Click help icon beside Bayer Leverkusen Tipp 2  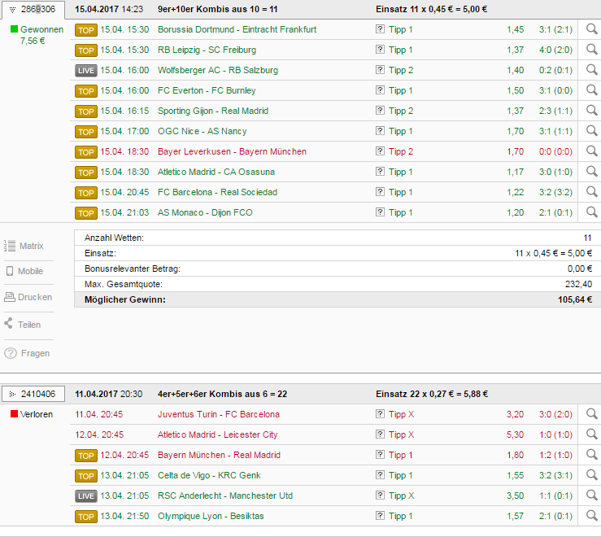pyautogui.click(x=380, y=151)
